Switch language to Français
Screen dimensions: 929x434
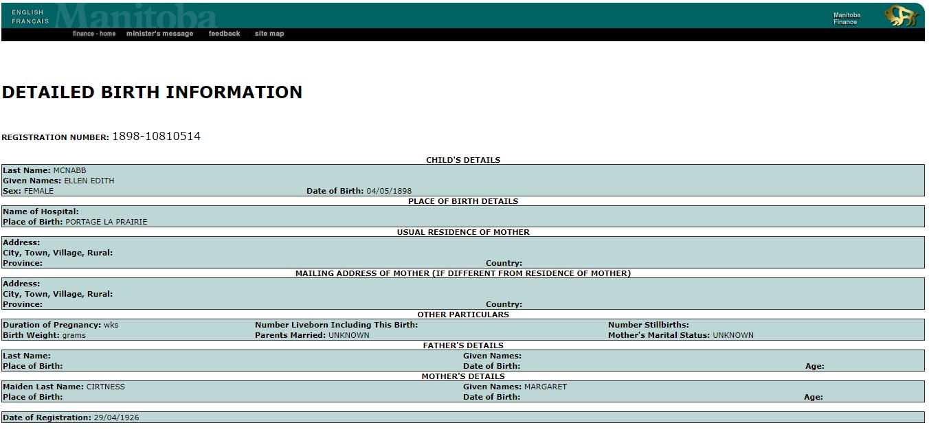(30, 21)
